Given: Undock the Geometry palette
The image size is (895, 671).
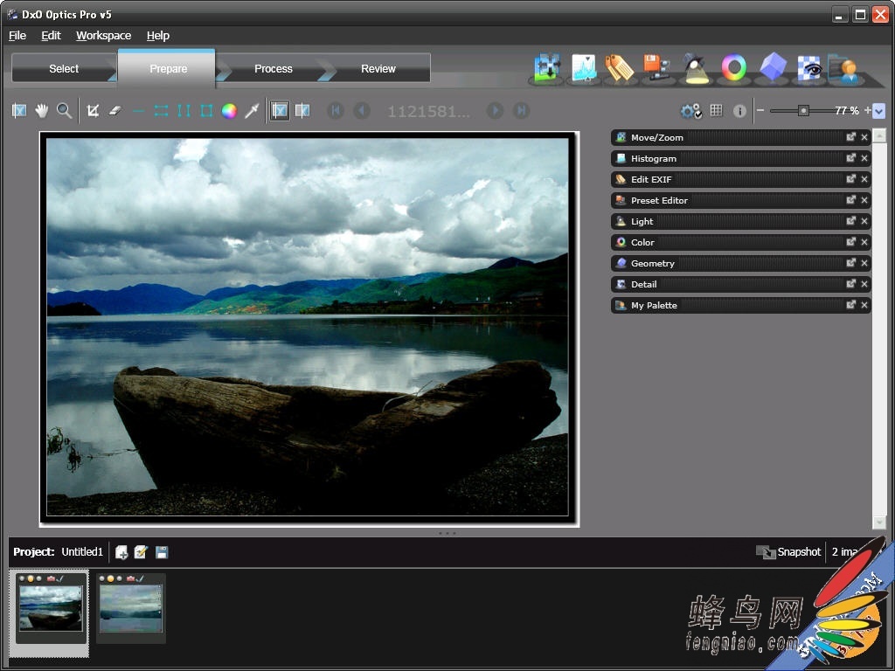Looking at the screenshot, I should (851, 263).
